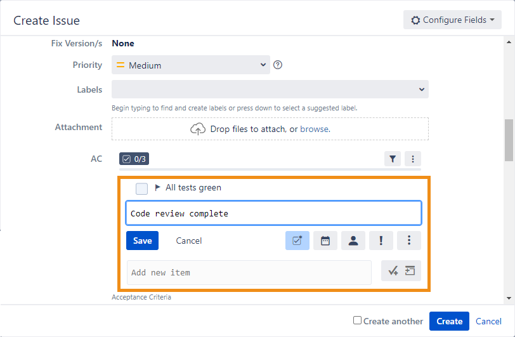The width and height of the screenshot is (515, 337).
Task: Click the checkmark-plus add item icon
Action: pyautogui.click(x=393, y=272)
